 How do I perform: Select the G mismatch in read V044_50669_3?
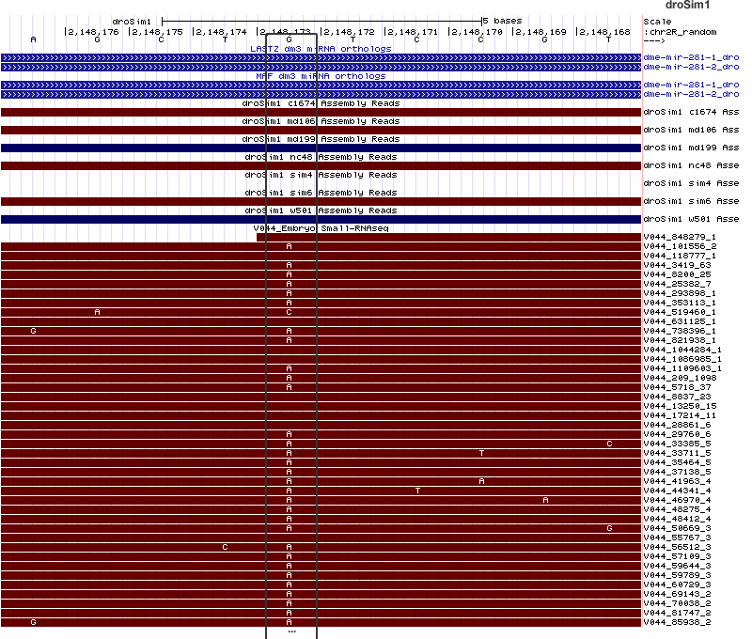point(609,528)
